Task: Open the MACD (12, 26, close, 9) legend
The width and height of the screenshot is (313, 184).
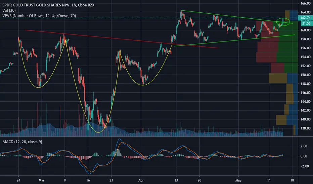Action: [x=22, y=142]
